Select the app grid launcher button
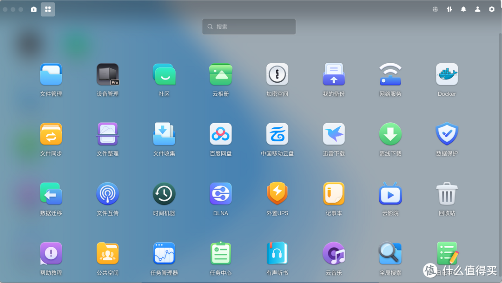The width and height of the screenshot is (502, 283). click(x=48, y=9)
